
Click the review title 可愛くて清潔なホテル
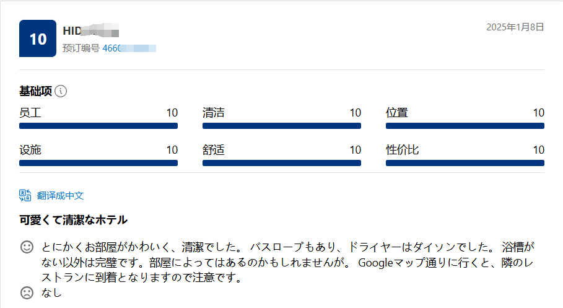click(73, 220)
